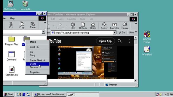Open Forward button history dropdown arrow

[x=66, y=26]
